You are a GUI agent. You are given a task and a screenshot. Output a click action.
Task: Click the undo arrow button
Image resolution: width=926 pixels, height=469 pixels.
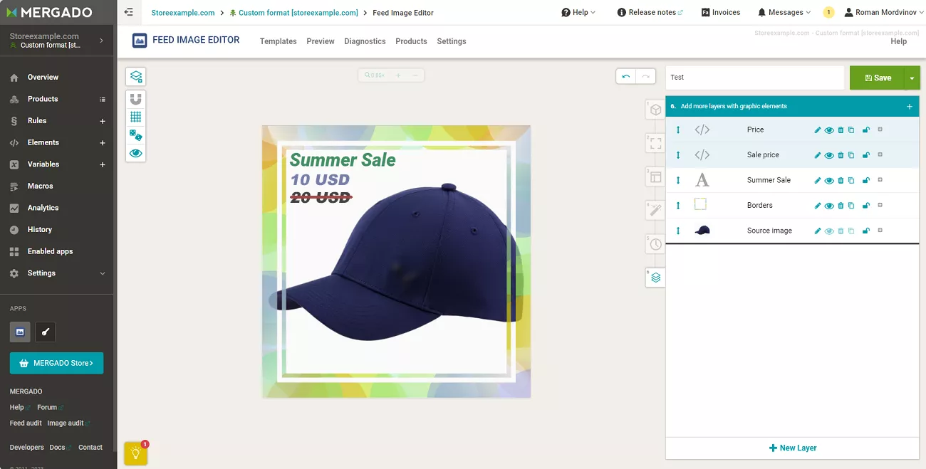tap(625, 76)
